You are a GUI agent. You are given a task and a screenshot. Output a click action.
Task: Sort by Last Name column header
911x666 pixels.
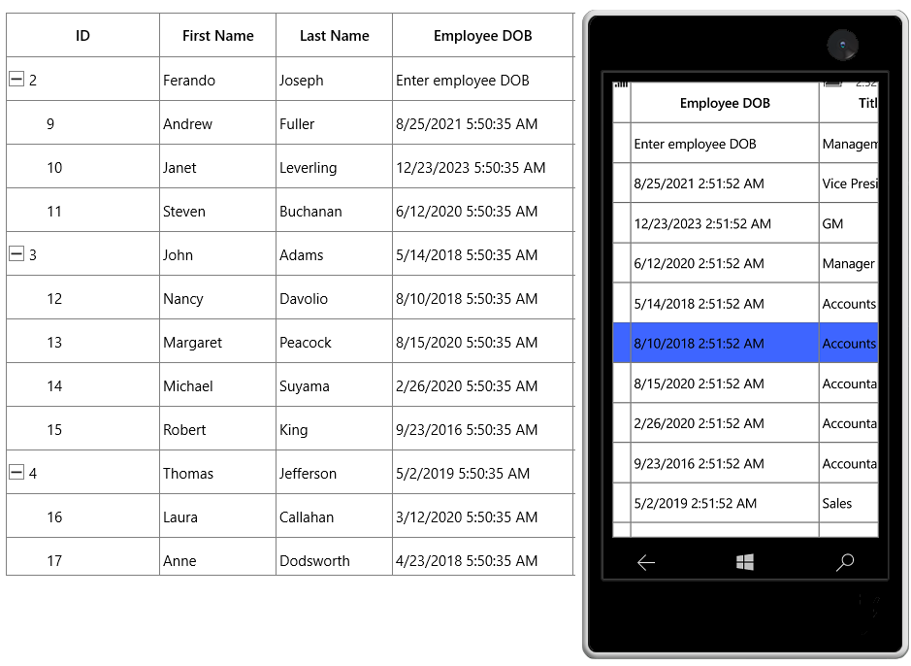pos(334,36)
